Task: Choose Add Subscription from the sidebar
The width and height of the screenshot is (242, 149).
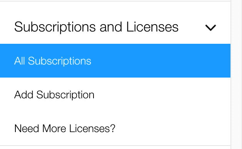Action: pos(115,94)
